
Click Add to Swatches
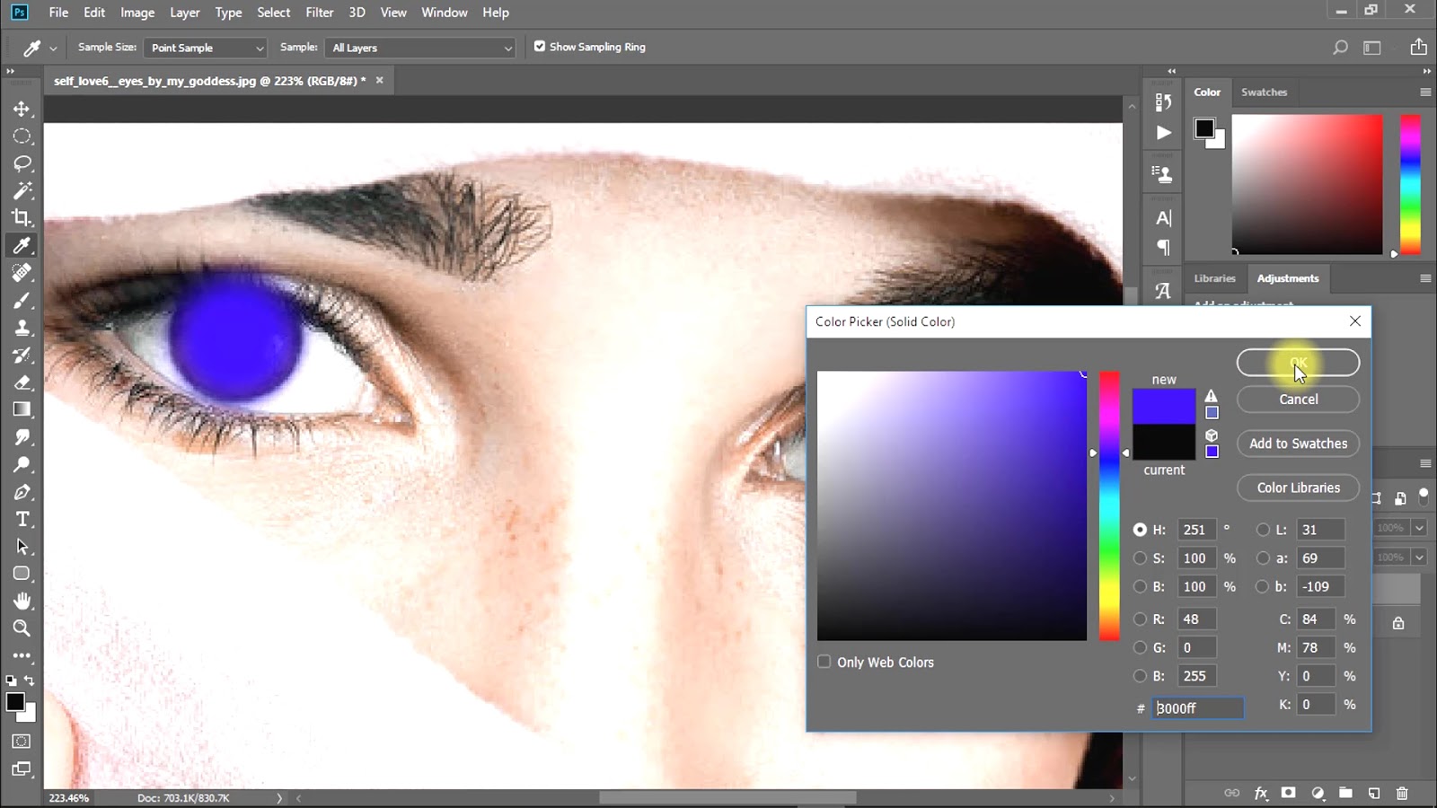point(1298,443)
